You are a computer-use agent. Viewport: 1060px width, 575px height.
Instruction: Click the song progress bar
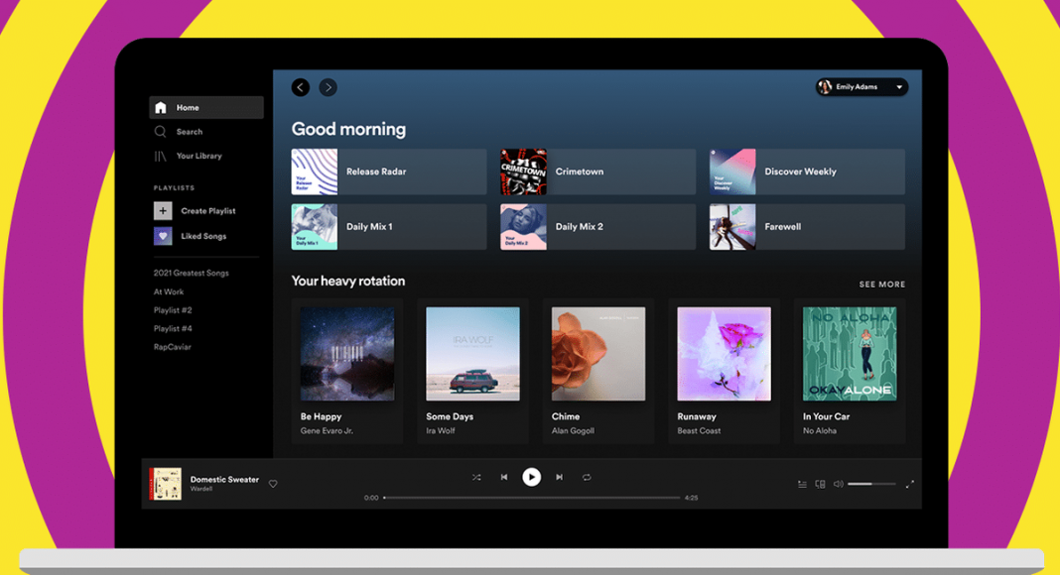(x=532, y=498)
